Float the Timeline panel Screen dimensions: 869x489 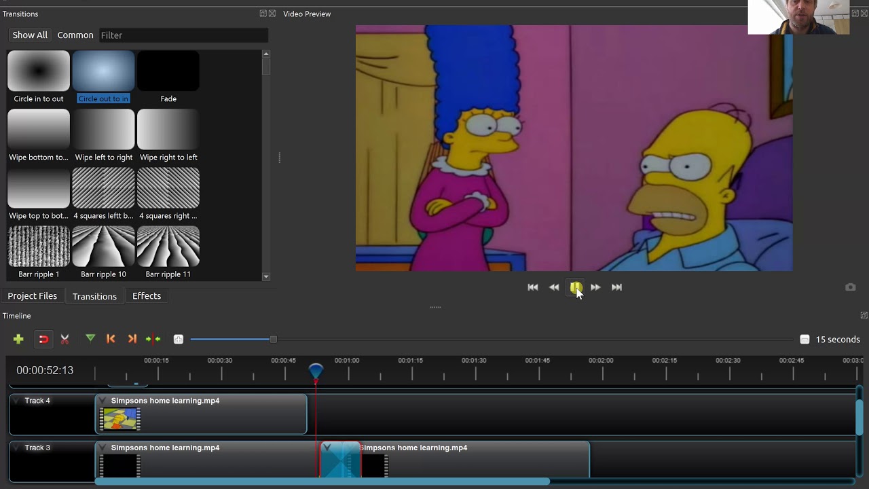pos(864,315)
